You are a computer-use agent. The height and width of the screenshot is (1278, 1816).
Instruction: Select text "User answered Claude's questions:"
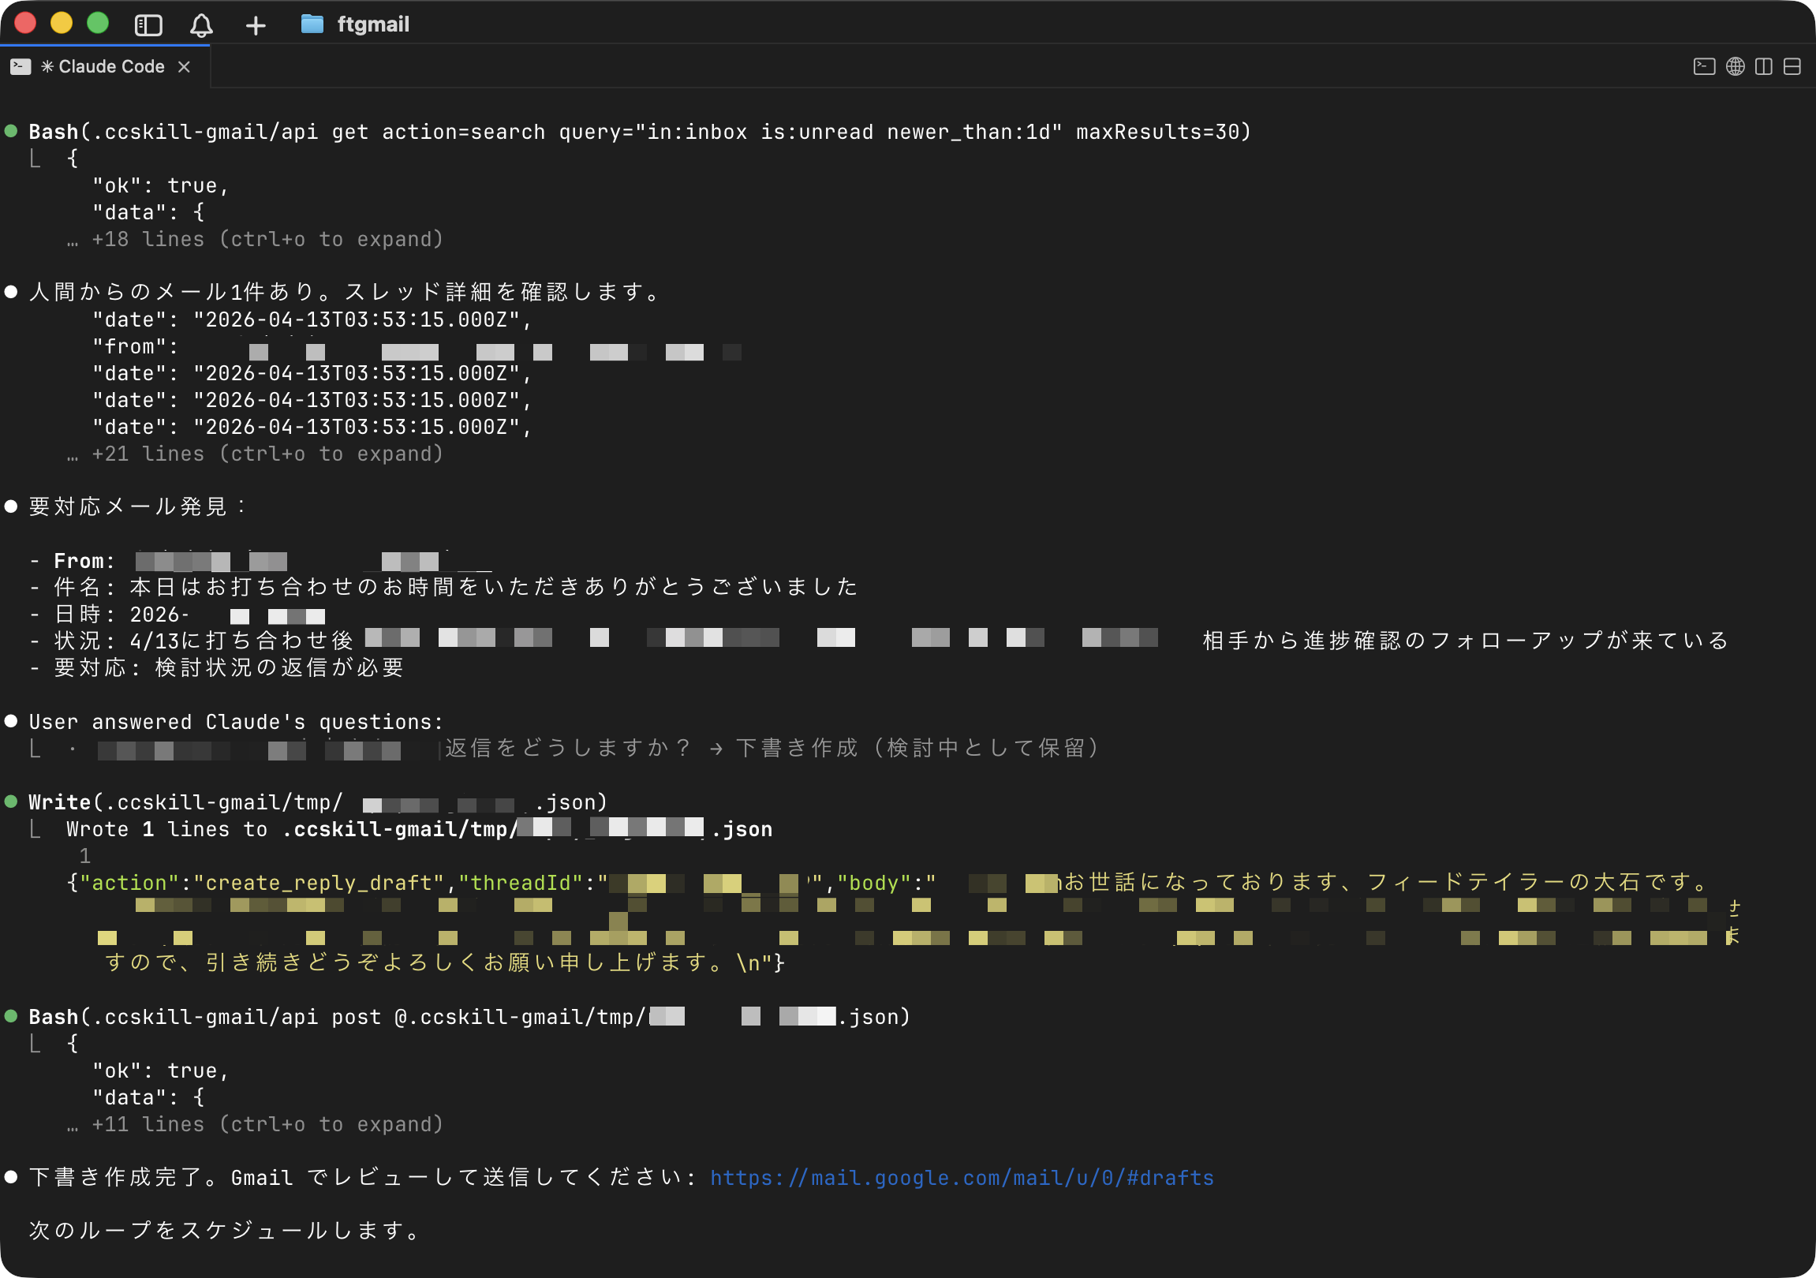click(x=236, y=722)
